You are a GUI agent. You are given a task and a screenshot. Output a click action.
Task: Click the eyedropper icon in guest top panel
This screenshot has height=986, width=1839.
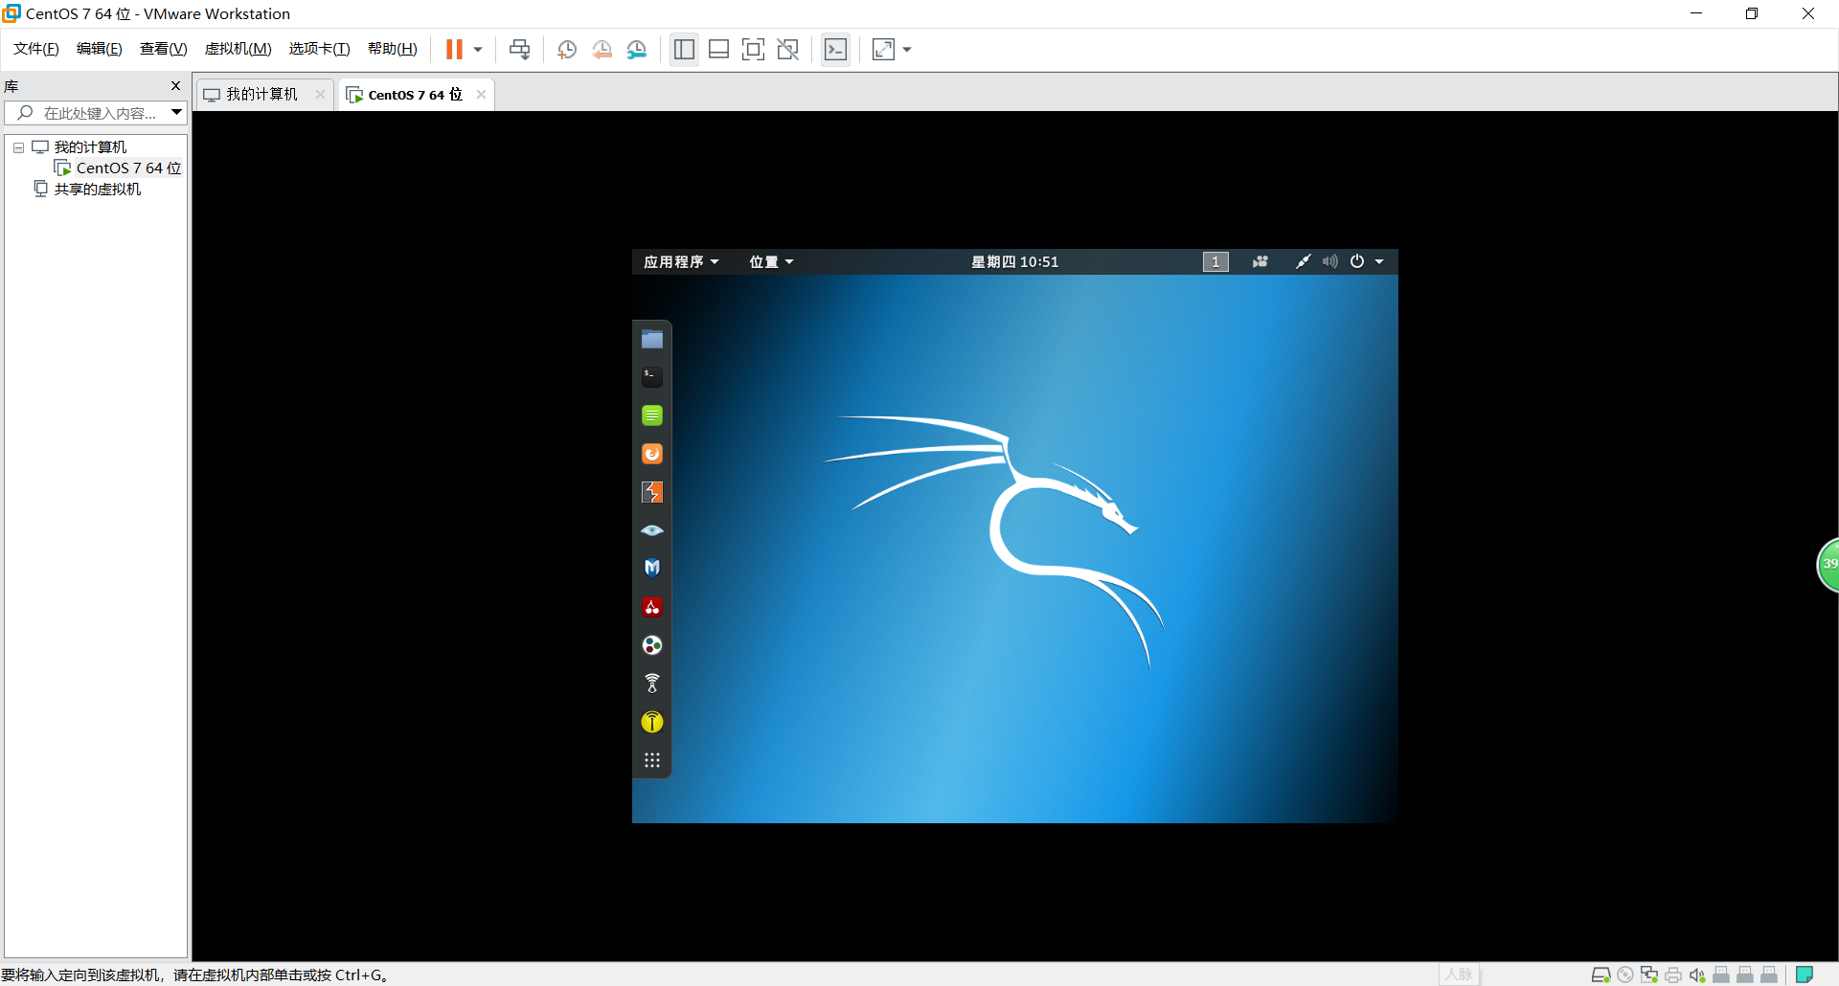click(1303, 261)
